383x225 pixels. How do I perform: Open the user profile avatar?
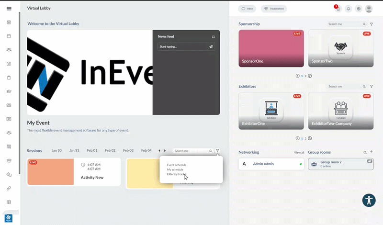pos(369,9)
